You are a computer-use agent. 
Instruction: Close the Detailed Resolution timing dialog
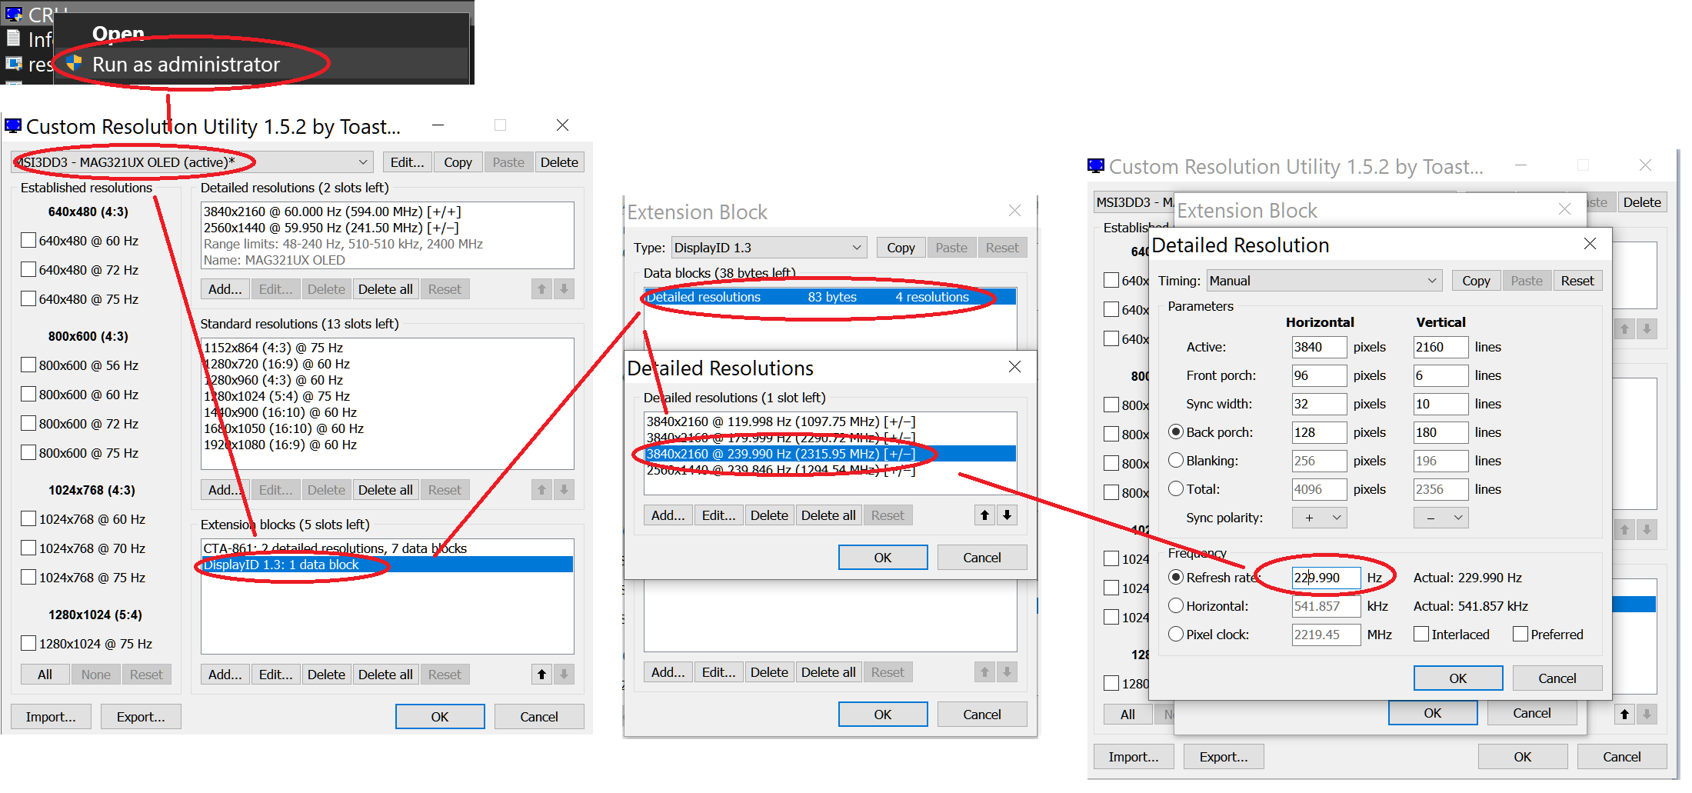(1590, 244)
